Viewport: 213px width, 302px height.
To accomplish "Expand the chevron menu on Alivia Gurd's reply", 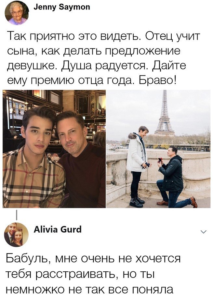I will coord(203,232).
